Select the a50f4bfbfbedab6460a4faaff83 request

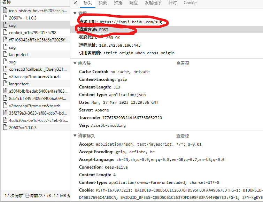35,91
